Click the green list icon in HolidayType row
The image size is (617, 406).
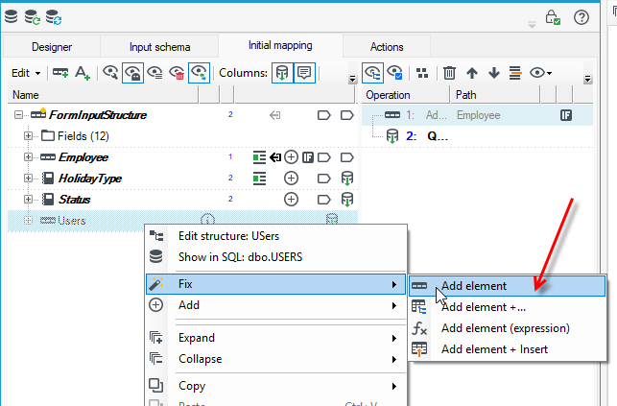pos(259,179)
